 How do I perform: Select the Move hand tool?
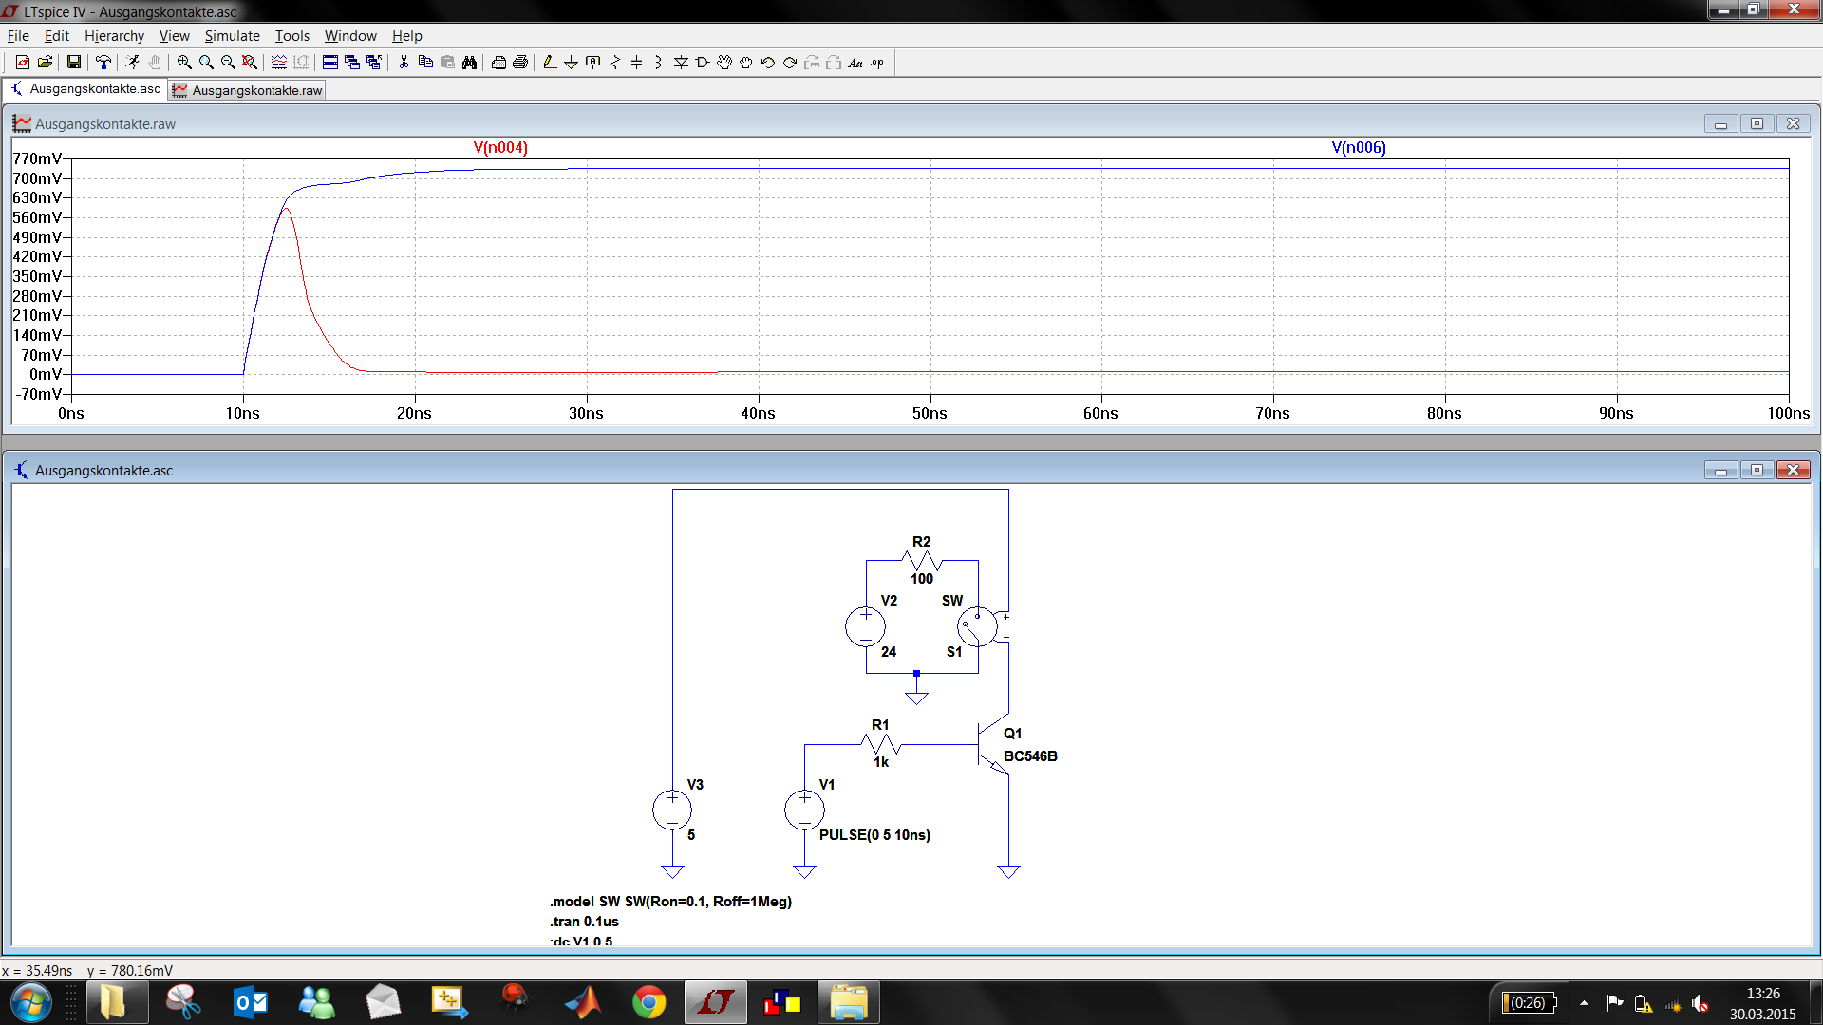(724, 63)
